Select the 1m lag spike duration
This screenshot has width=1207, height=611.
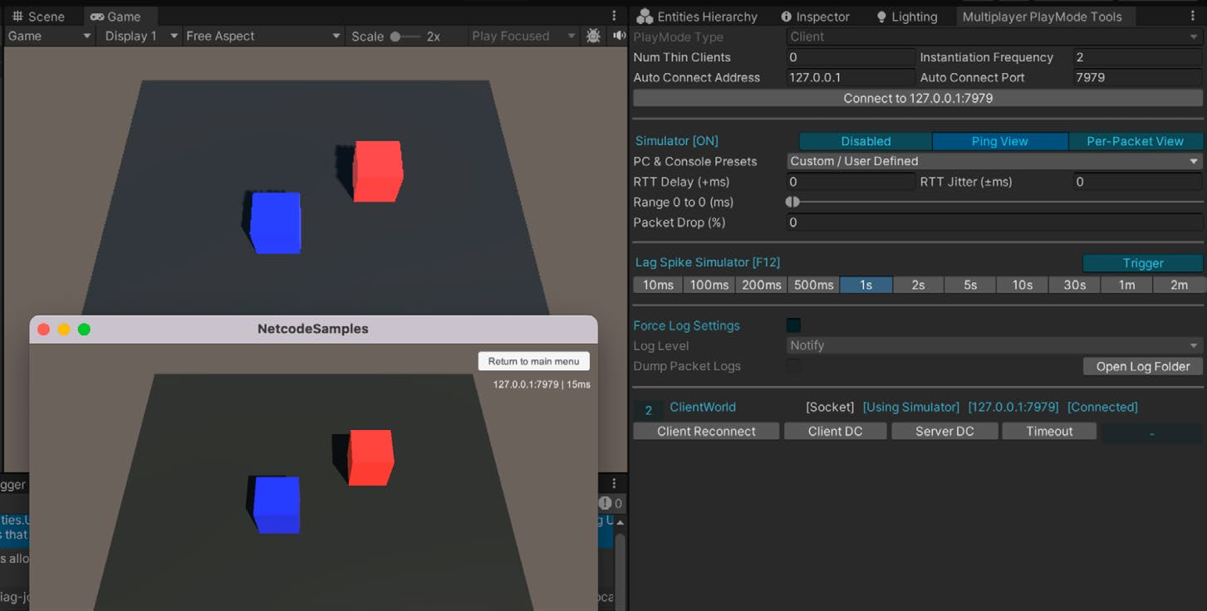click(x=1126, y=285)
